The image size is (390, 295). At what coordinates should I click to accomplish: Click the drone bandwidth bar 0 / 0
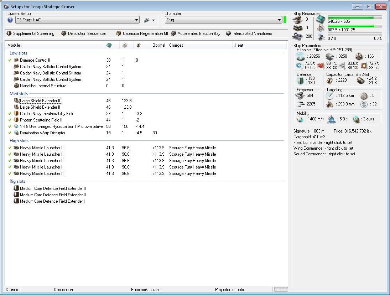(x=355, y=34)
